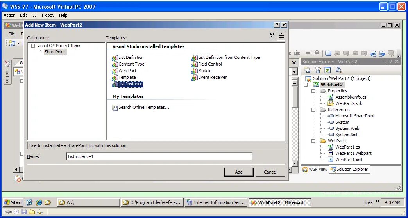This screenshot has height=218, width=408.
Task: Collapse the WebPart2 project node
Action: point(306,85)
